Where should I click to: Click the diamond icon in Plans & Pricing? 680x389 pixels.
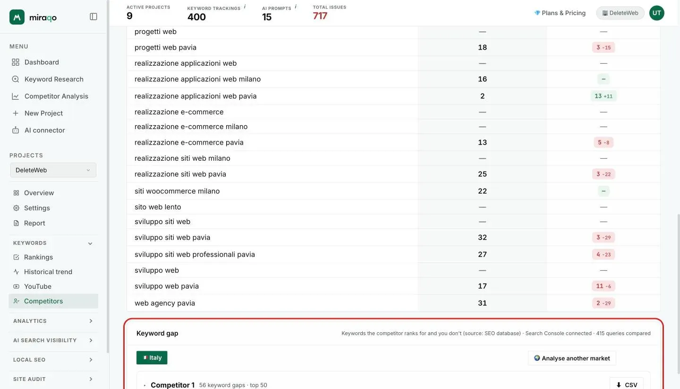pyautogui.click(x=537, y=13)
